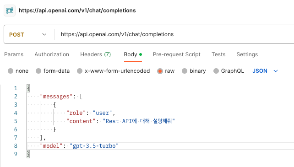Switch to the Tests tab
The image size is (294, 167).
tap(218, 54)
